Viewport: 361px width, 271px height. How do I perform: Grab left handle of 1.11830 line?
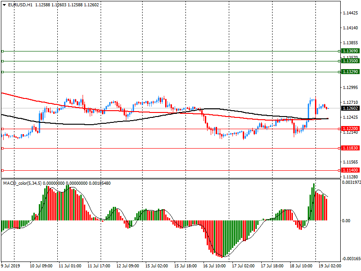click(3, 149)
